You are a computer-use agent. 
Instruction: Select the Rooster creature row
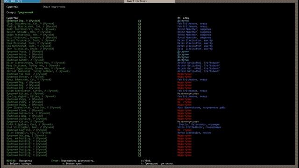[x=32, y=38]
